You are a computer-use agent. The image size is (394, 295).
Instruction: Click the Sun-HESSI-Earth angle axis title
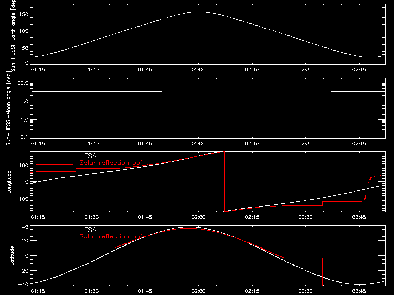pyautogui.click(x=13, y=36)
